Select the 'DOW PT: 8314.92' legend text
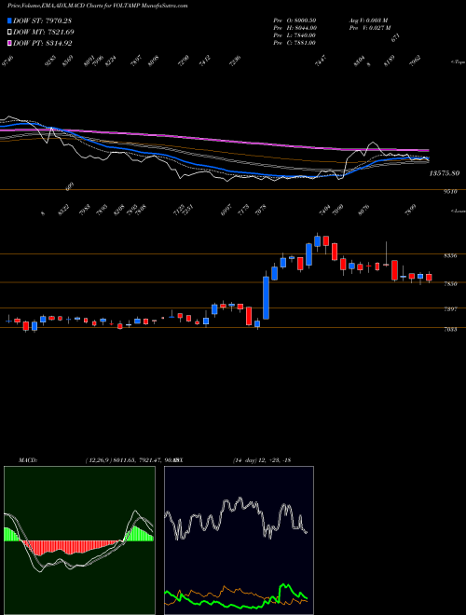This screenshot has width=466, height=615. coord(42,43)
